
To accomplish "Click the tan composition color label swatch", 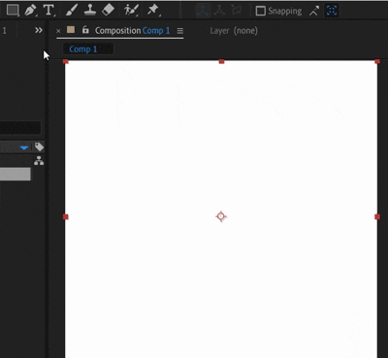I will coord(71,30).
